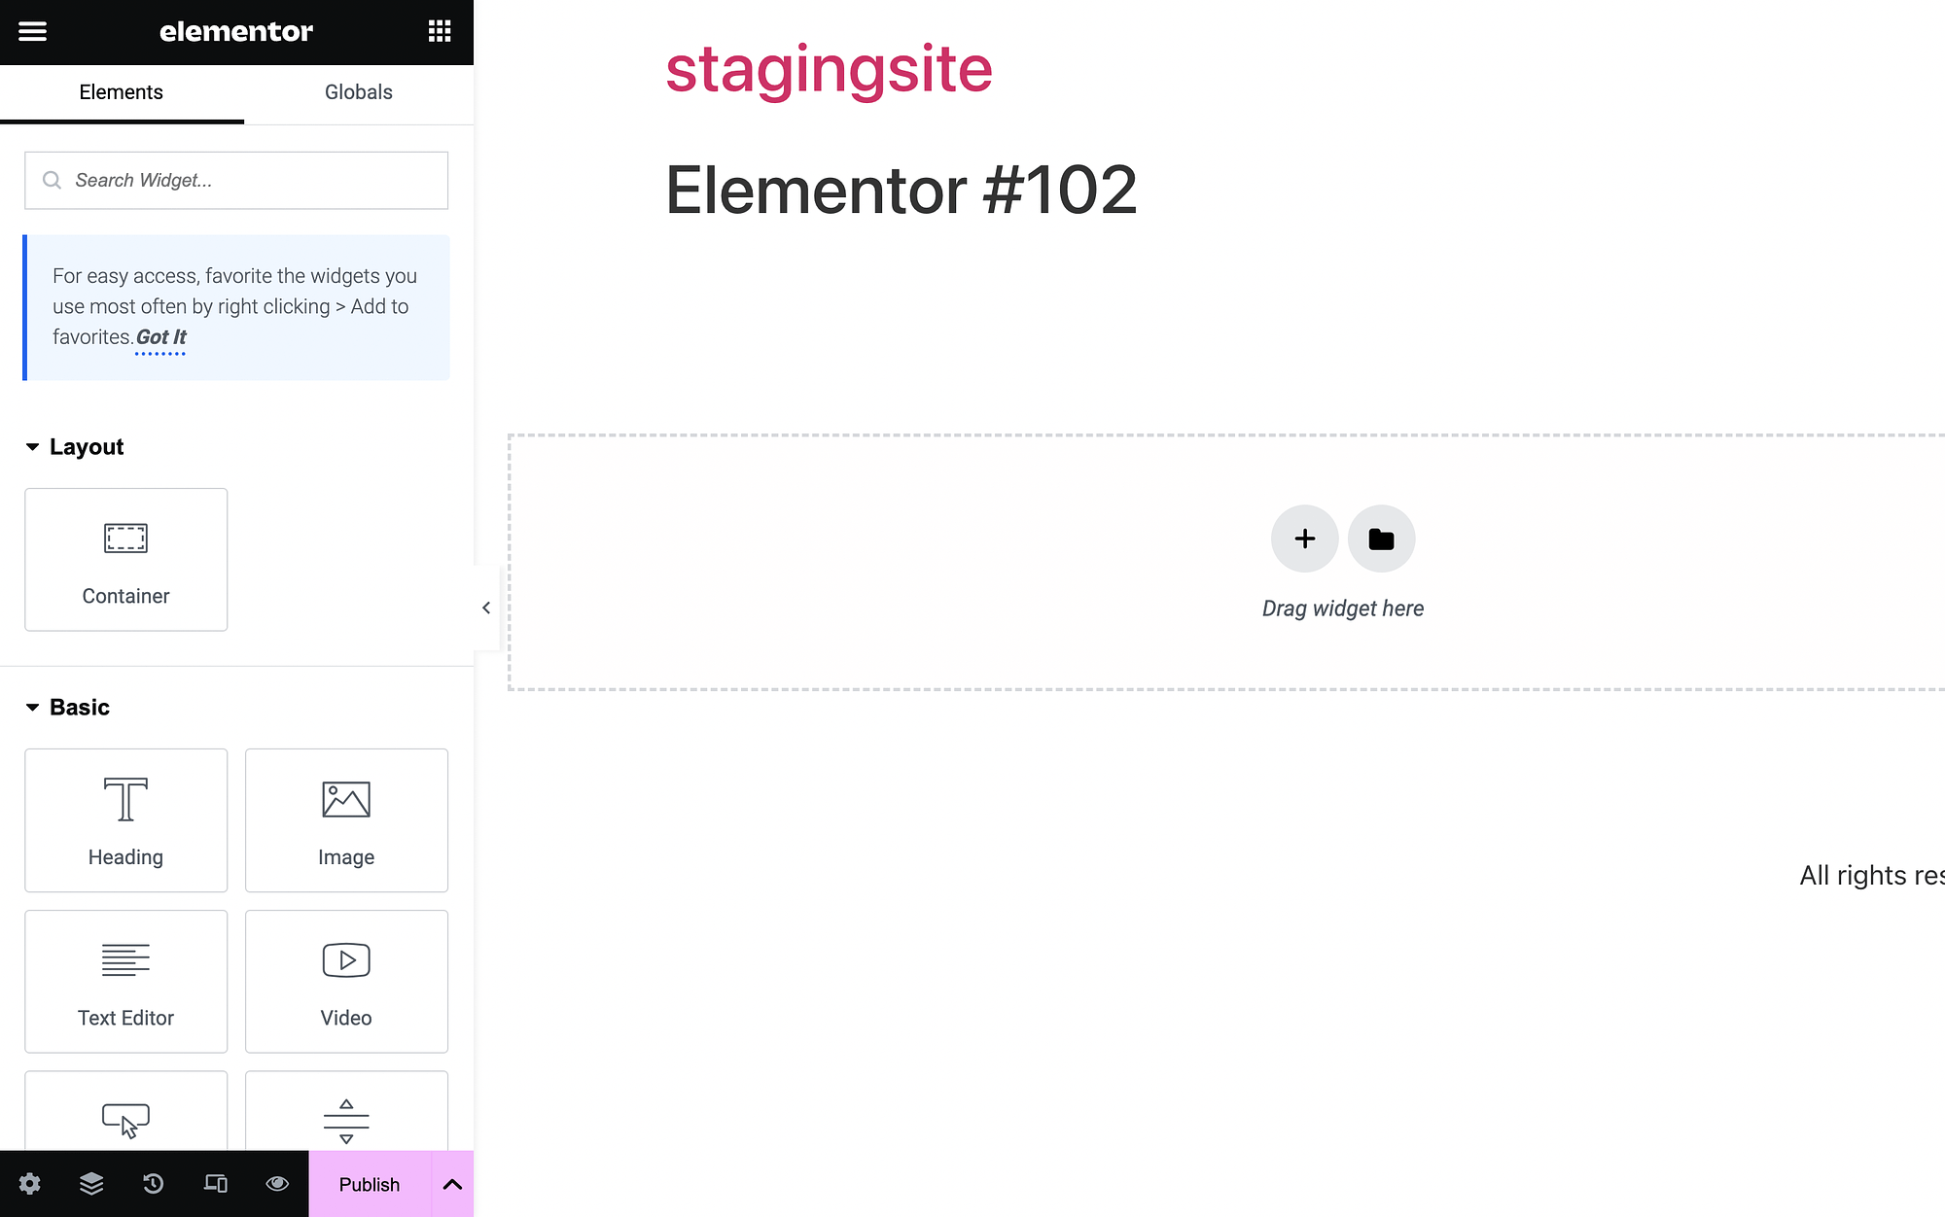Toggle the Elements panel tab
The height and width of the screenshot is (1217, 1945).
(121, 91)
